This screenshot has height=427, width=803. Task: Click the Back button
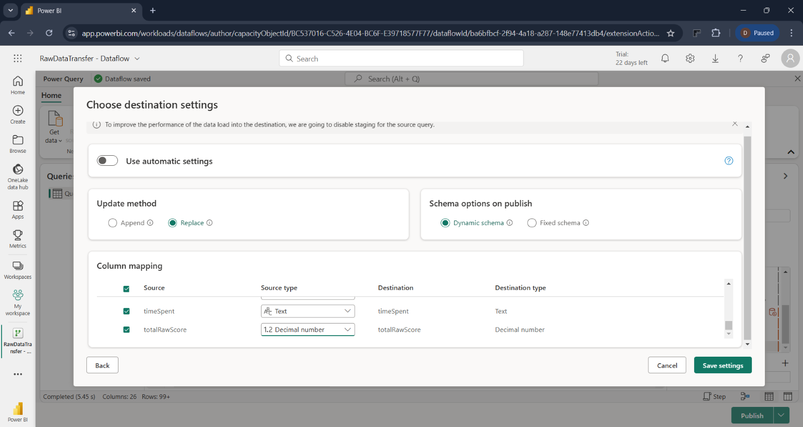click(x=102, y=365)
